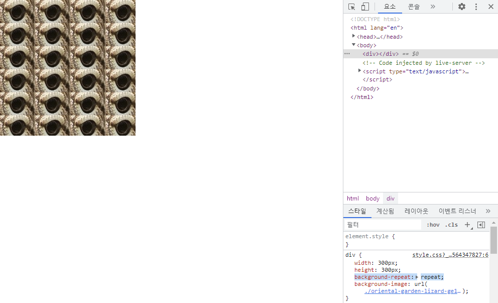The image size is (498, 303).
Task: Toggle the device toolbar icon
Action: coord(365,7)
